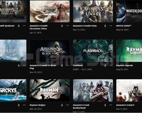Select the Flashback cover image
Image resolution: width=142 pixels, height=113 pixels.
93,51
